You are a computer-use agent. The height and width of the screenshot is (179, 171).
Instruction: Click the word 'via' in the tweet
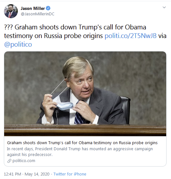click(x=162, y=36)
